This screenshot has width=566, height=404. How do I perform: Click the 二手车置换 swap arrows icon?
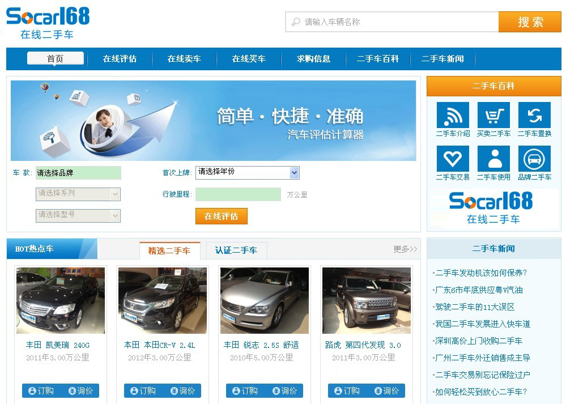534,115
